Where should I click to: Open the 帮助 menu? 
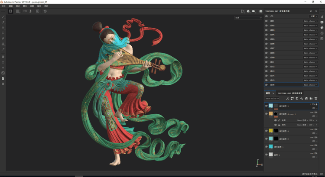(x=46, y=6)
